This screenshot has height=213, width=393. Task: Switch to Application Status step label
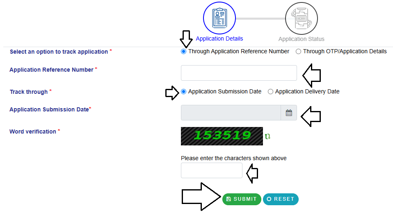pyautogui.click(x=301, y=39)
